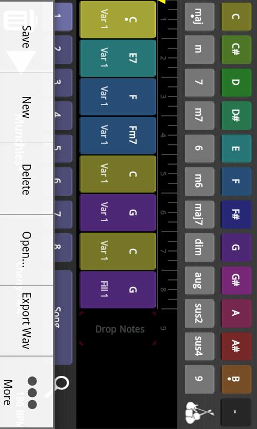Screen dimensions: 257x429
Task: Pick the F# root note button
Action: tap(236, 214)
